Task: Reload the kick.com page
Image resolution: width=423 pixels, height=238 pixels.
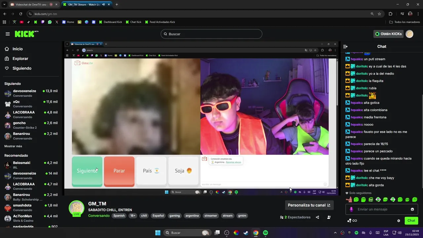Action: [x=20, y=14]
